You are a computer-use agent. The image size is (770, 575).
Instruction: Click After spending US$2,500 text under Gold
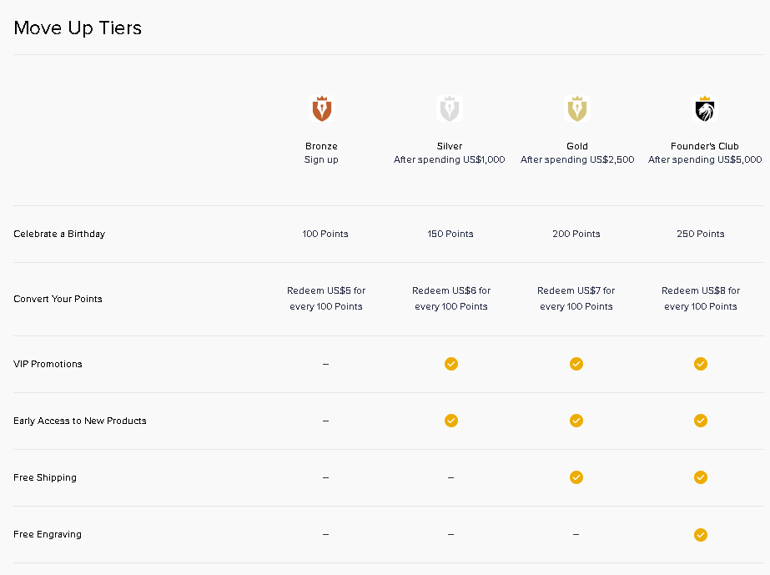pyautogui.click(x=577, y=160)
